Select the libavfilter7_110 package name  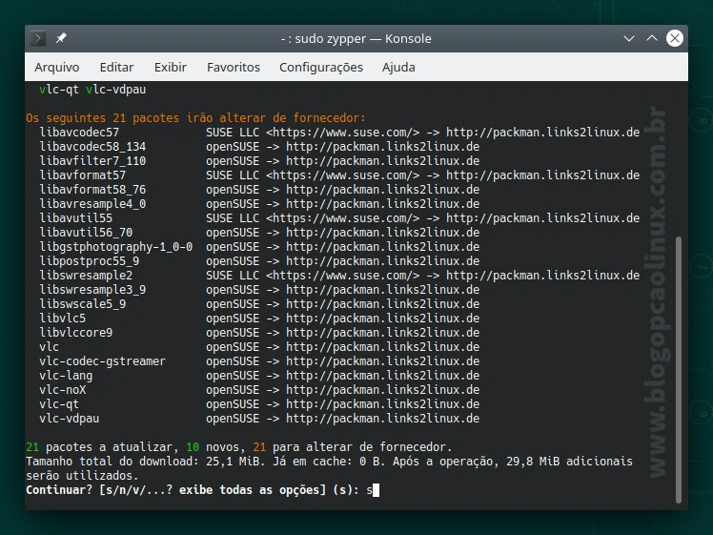92,161
